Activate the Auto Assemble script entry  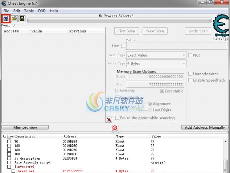pos(9,162)
